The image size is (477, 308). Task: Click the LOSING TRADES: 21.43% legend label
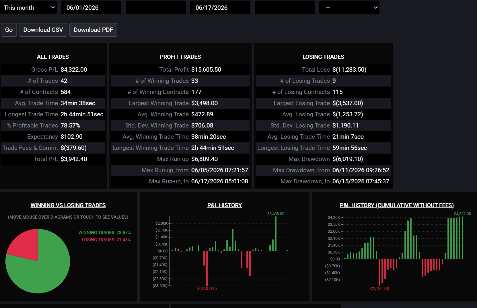[x=106, y=240]
